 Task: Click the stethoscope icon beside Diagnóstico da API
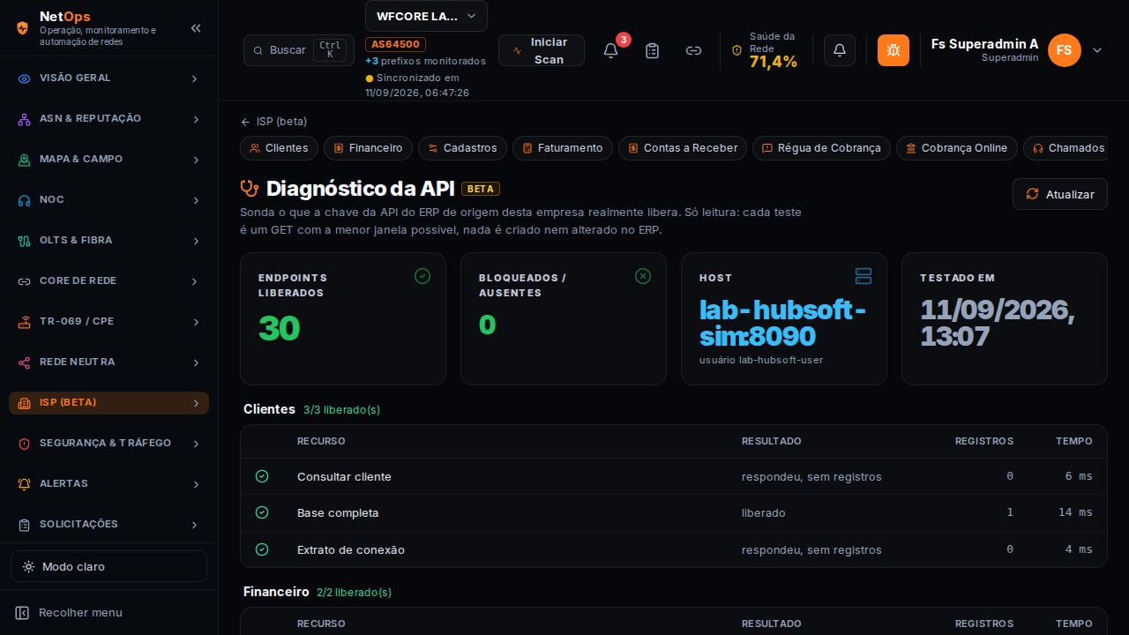[x=250, y=188]
